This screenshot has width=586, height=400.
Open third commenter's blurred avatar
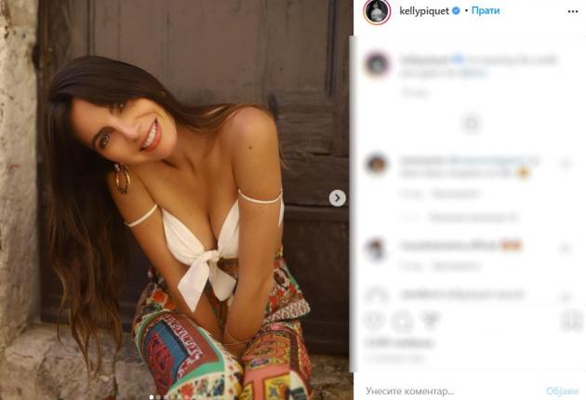tap(376, 248)
